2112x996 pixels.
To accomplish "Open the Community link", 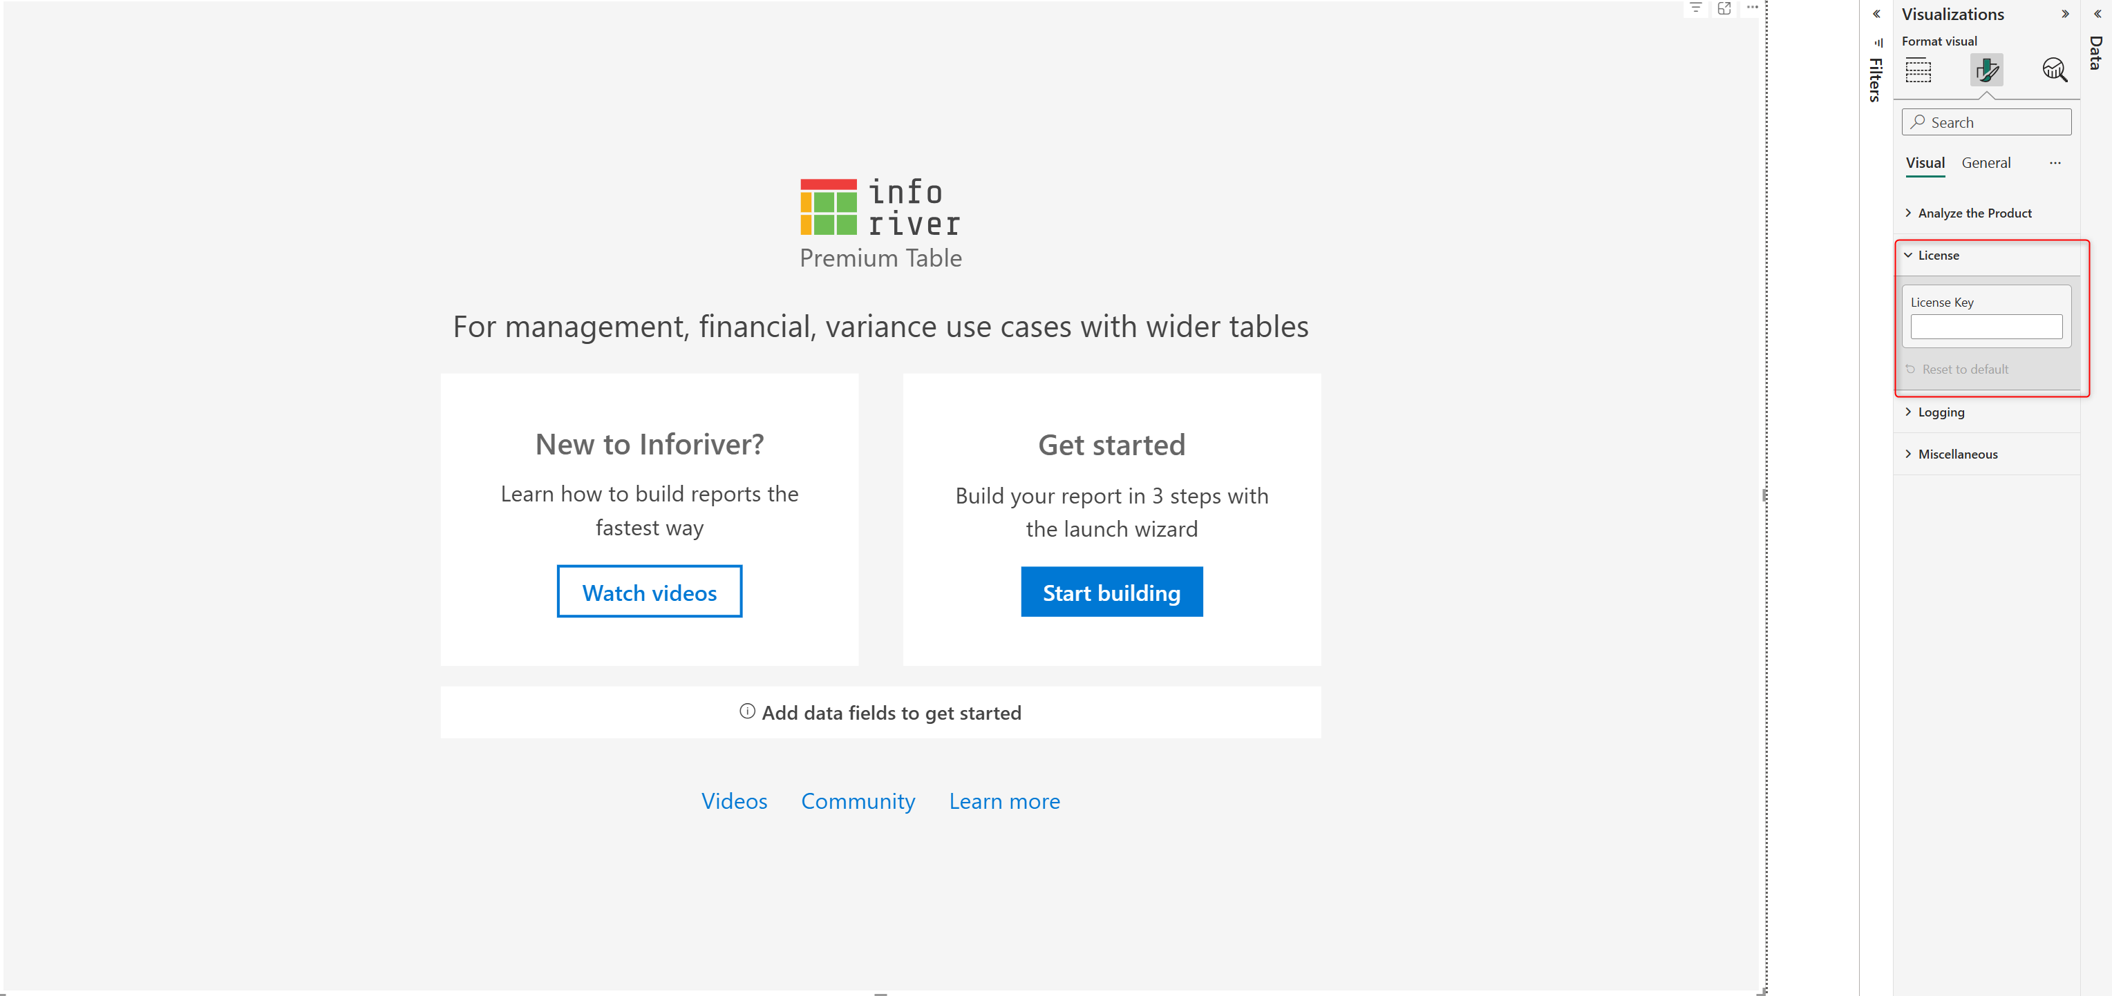I will click(858, 801).
